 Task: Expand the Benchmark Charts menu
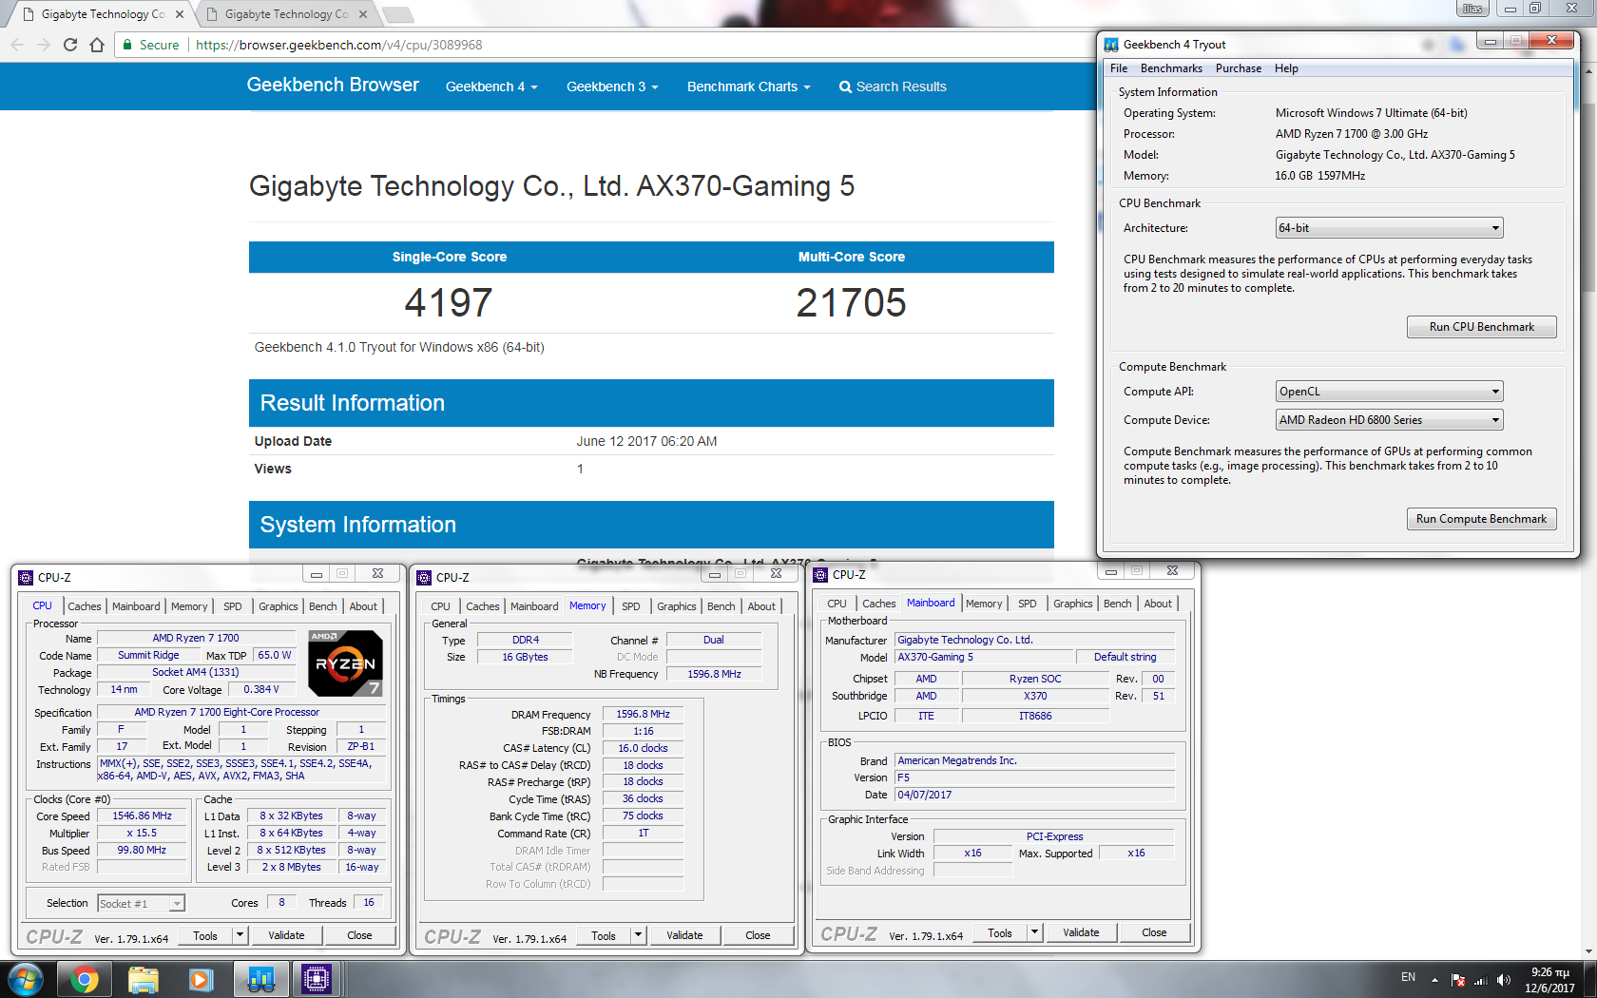[749, 86]
